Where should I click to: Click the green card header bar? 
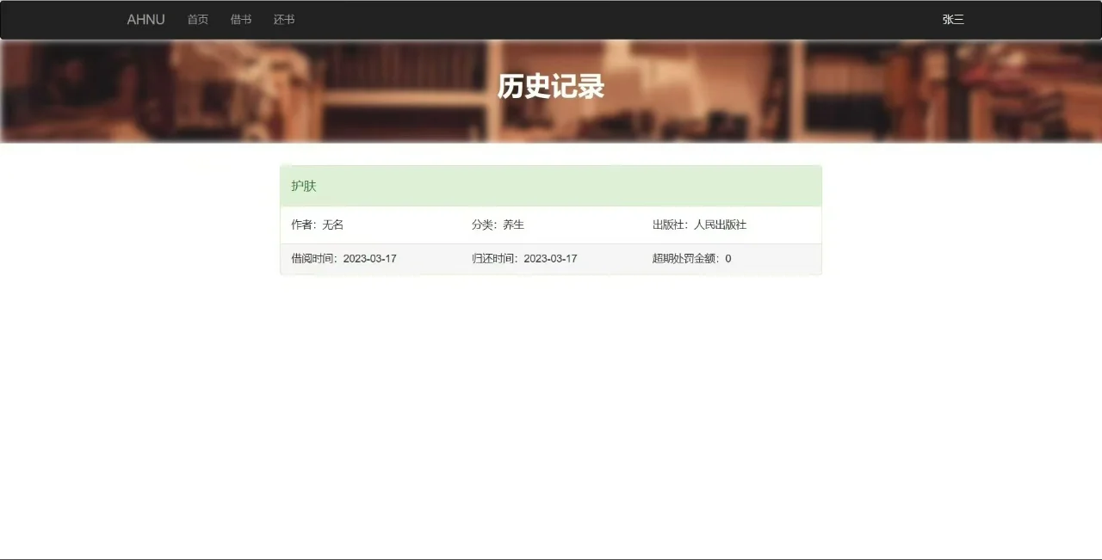pyautogui.click(x=551, y=186)
